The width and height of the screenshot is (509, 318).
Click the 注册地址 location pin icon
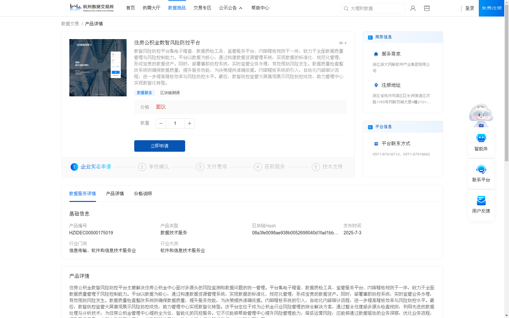pyautogui.click(x=376, y=85)
